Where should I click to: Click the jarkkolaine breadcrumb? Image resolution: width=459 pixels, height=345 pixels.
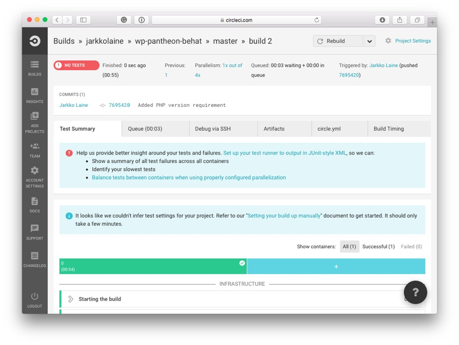click(x=105, y=41)
